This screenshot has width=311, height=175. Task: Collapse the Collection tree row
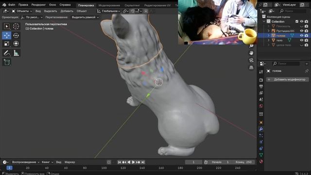(x=264, y=21)
